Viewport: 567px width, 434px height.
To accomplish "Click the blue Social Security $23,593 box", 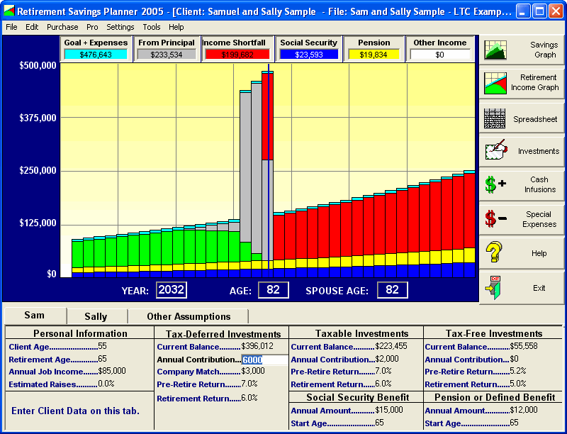I will point(308,55).
